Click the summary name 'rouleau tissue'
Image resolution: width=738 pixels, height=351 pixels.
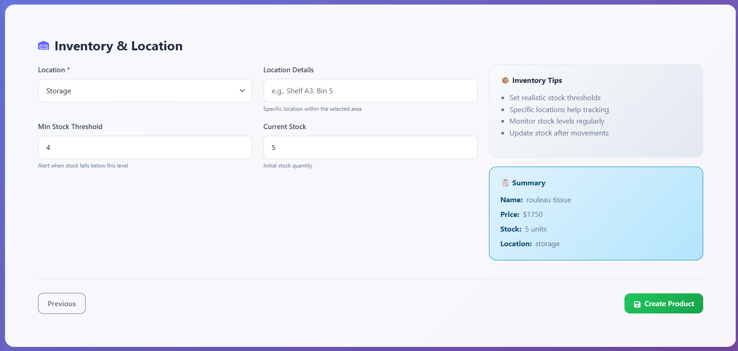coord(548,200)
